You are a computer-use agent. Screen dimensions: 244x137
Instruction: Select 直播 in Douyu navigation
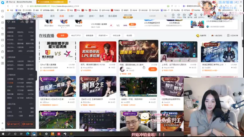point(62,16)
